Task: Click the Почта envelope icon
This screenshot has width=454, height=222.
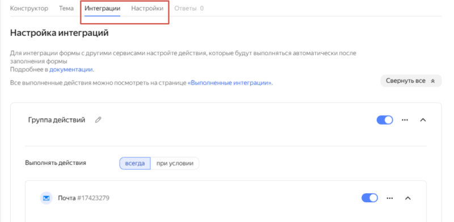Action: [x=47, y=198]
